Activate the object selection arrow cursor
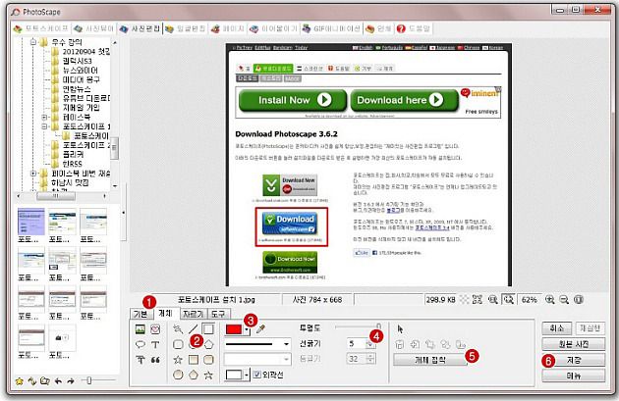 (400, 329)
